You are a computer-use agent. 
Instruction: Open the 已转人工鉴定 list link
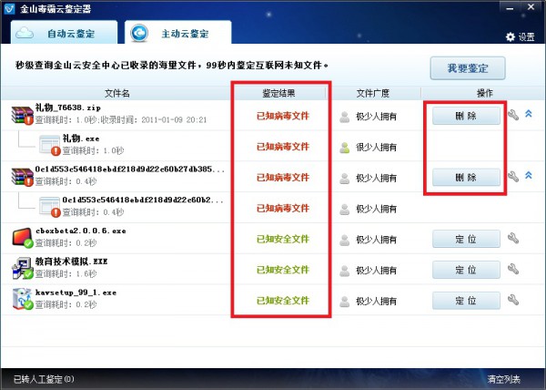click(43, 378)
